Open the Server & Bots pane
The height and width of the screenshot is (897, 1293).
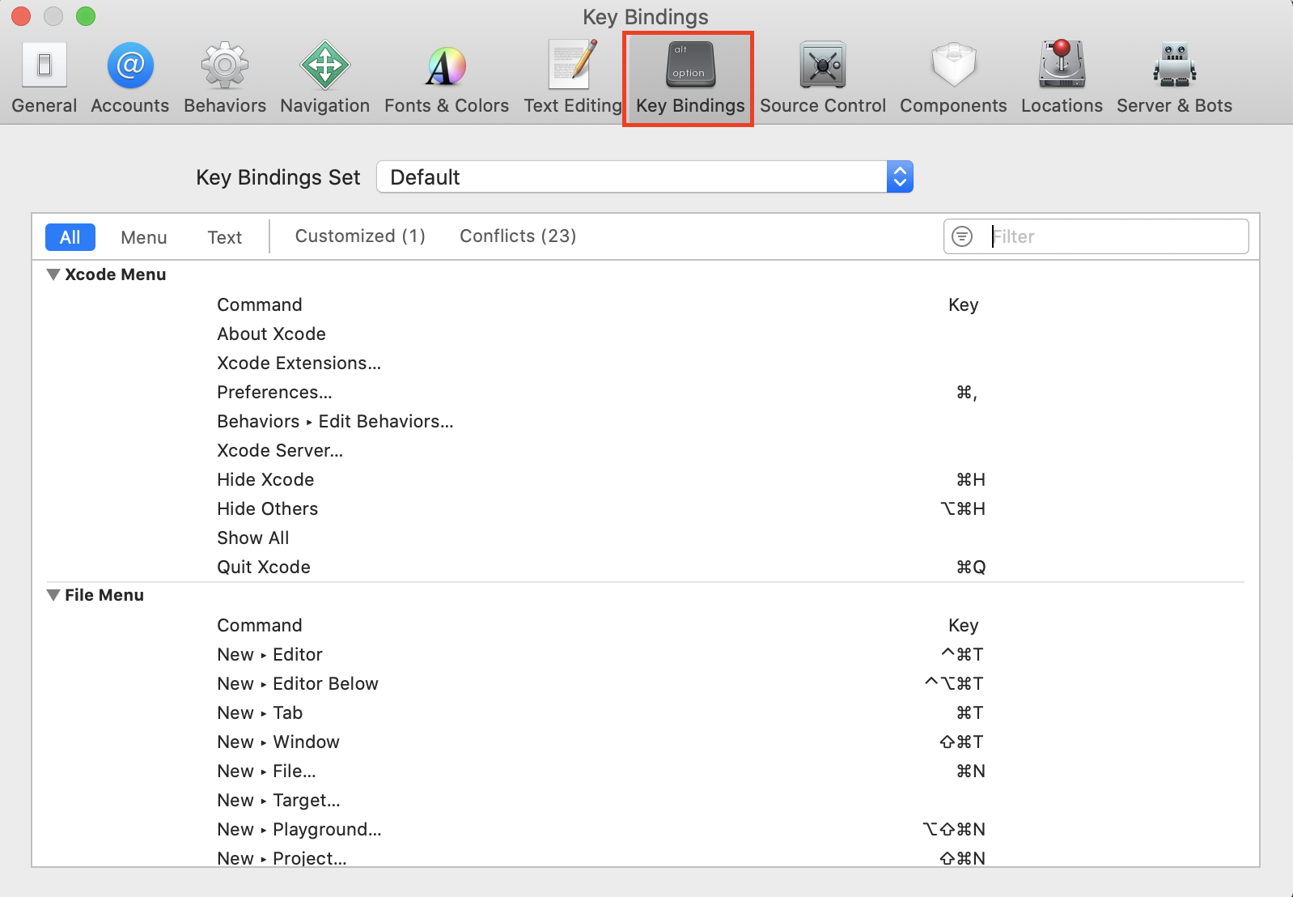[x=1174, y=79]
